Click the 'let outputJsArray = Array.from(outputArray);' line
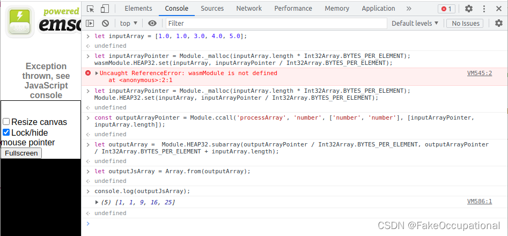 pyautogui.click(x=172, y=171)
